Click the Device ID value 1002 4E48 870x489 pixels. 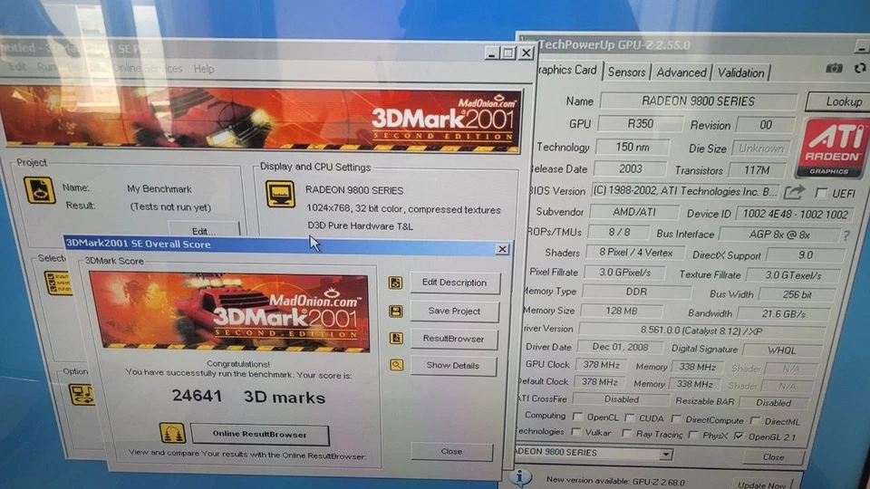coord(795,215)
